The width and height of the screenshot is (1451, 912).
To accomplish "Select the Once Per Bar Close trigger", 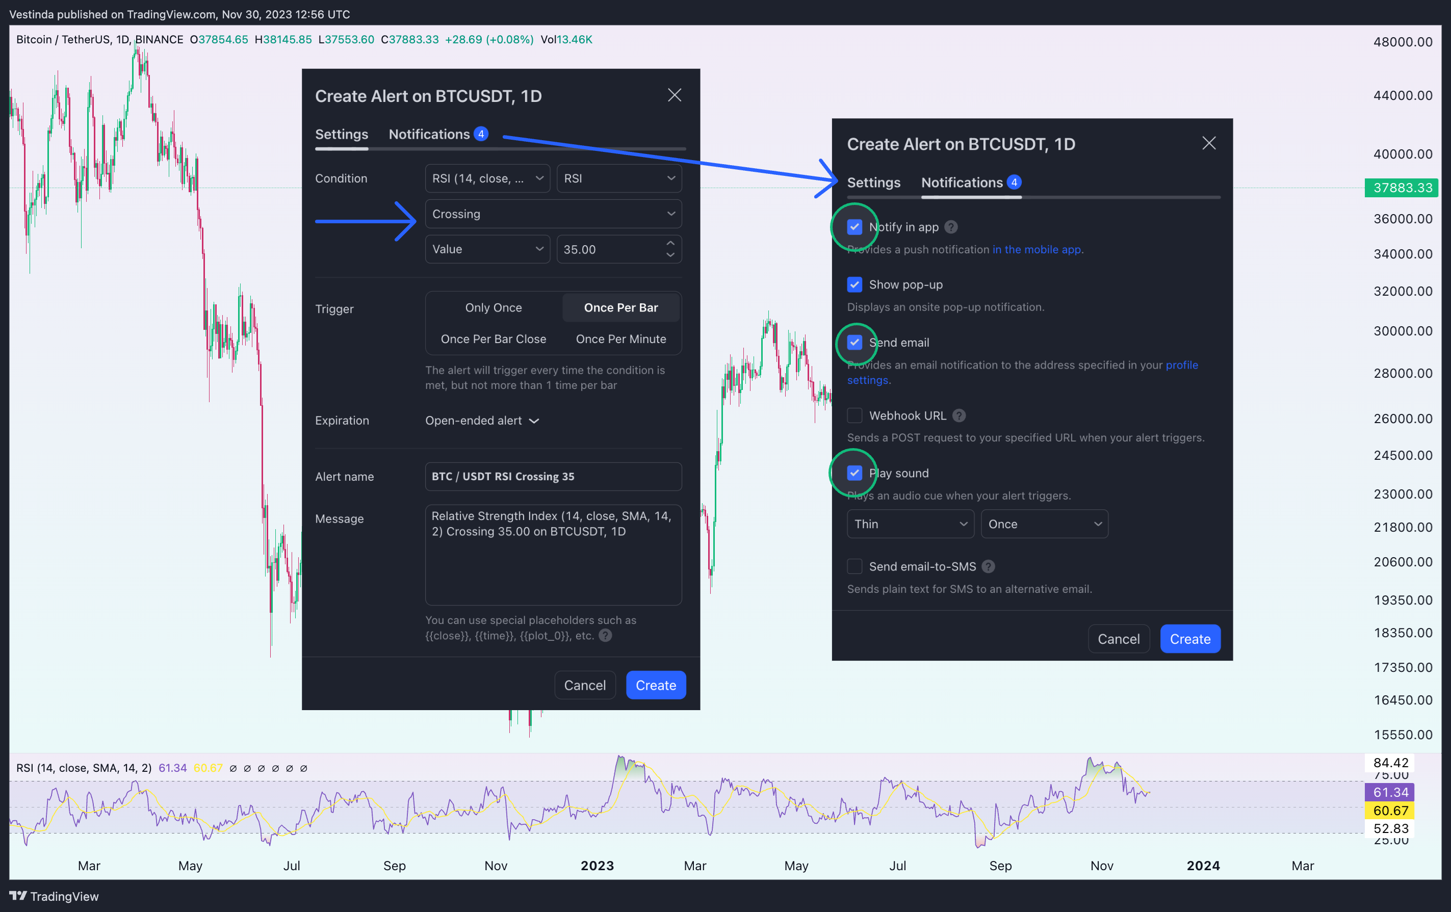I will (494, 339).
